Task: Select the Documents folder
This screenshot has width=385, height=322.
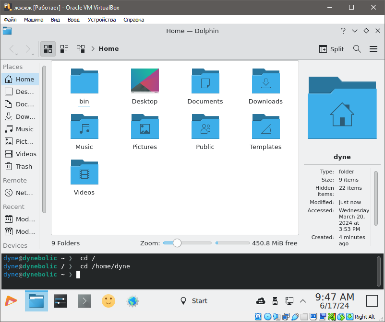Action: (205, 87)
